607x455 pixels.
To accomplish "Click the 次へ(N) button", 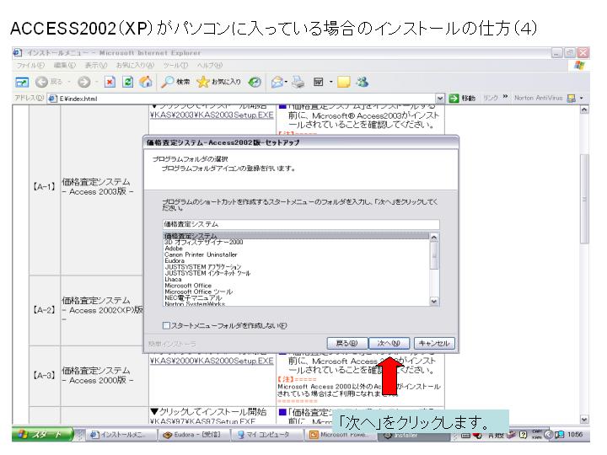I will tap(389, 343).
